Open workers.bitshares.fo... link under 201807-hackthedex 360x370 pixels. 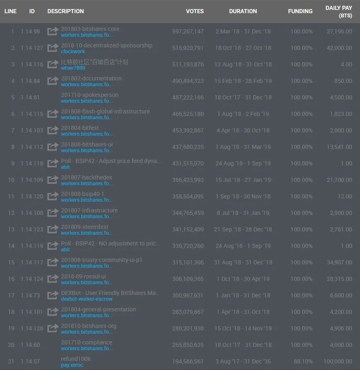(87, 184)
